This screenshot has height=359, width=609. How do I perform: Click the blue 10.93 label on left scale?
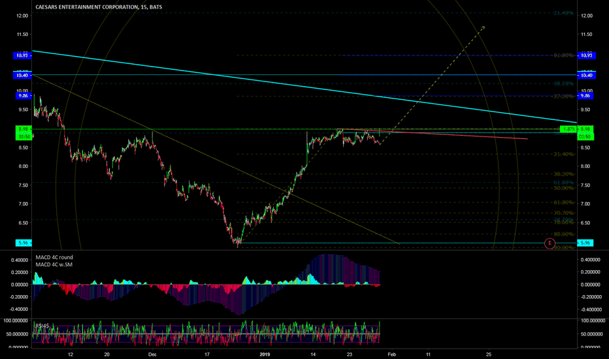tap(22, 55)
